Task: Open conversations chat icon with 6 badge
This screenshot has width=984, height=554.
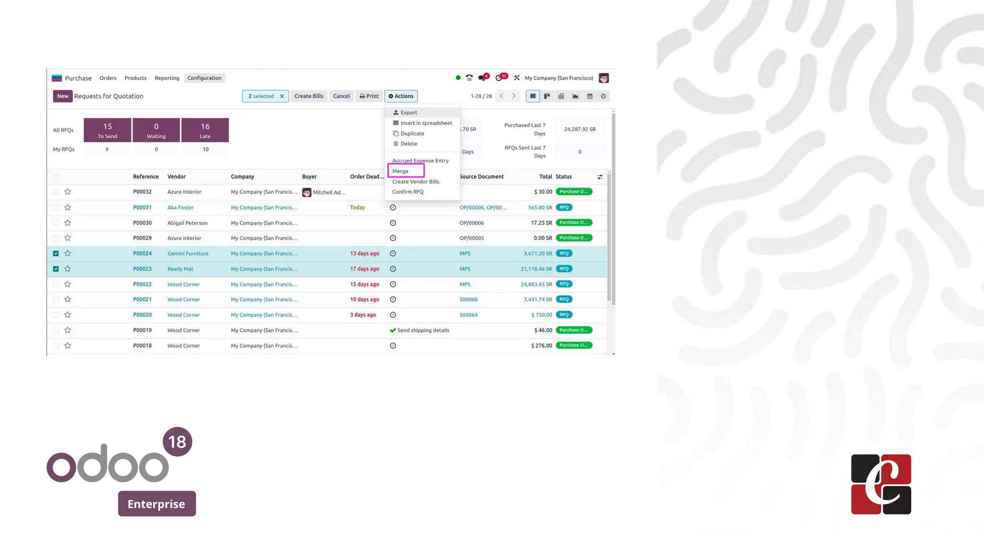Action: [482, 78]
